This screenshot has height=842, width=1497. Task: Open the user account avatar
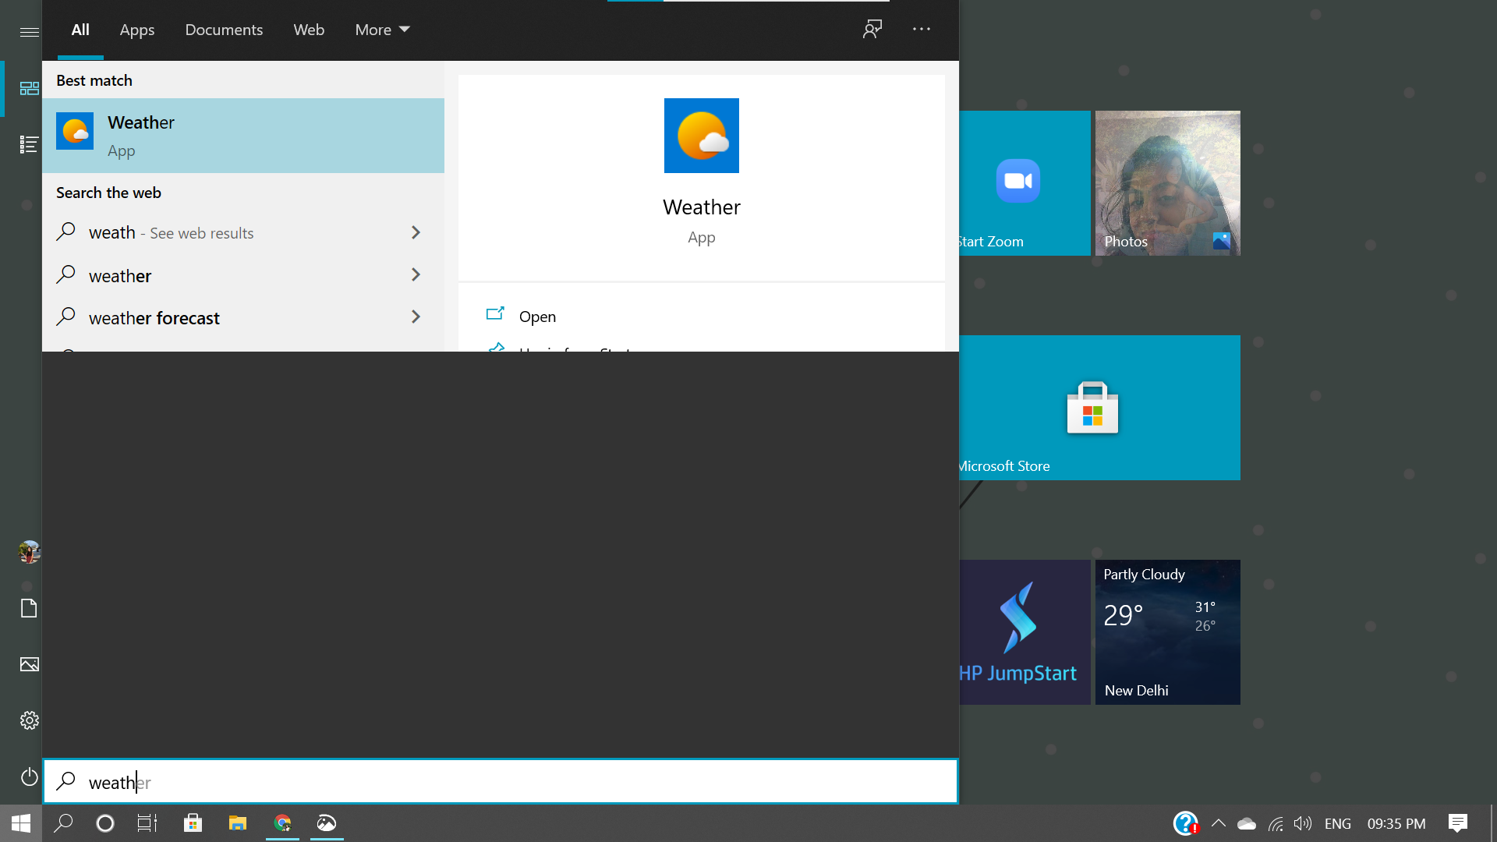tap(29, 552)
